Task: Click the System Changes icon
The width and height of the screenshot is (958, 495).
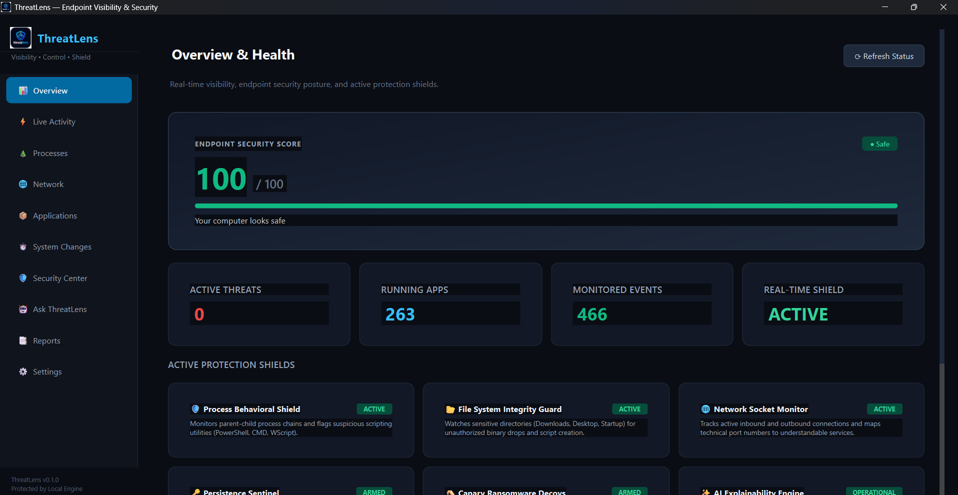Action: pos(23,246)
